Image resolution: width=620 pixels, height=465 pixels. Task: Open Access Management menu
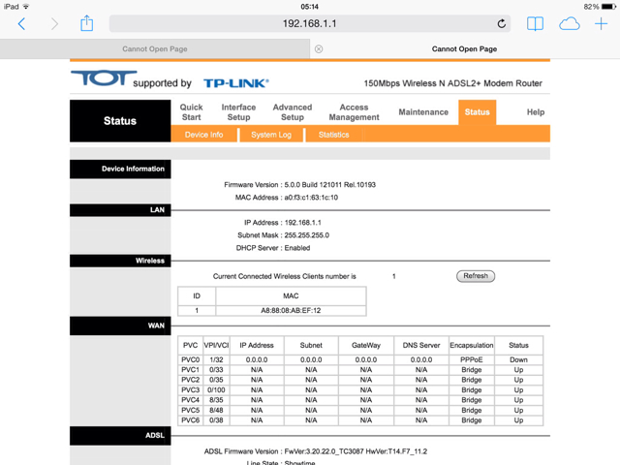pos(354,112)
